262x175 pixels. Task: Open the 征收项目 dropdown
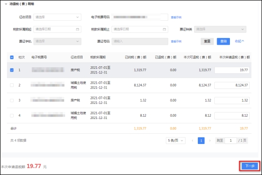57,17
